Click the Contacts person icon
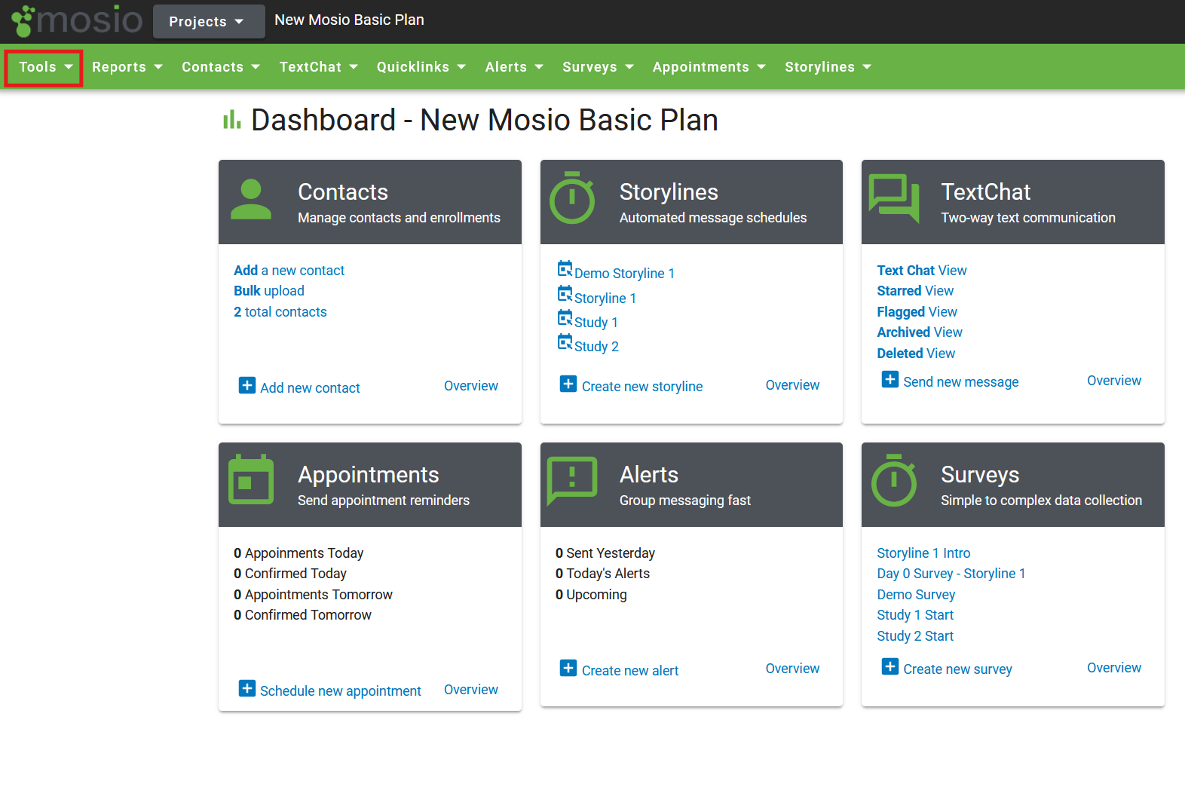Image resolution: width=1185 pixels, height=793 pixels. [x=251, y=199]
